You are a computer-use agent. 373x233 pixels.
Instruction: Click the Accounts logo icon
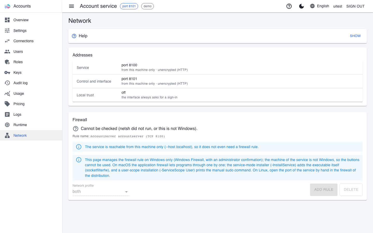point(7,6)
